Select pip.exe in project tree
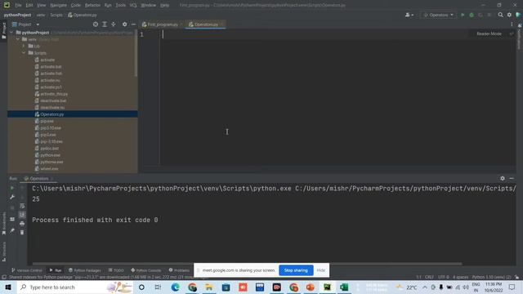Image resolution: width=523 pixels, height=294 pixels. coord(47,122)
